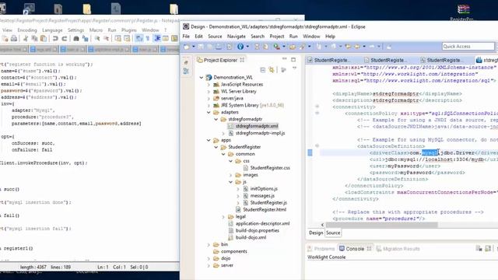This screenshot has height=280, width=498.
Task: Switch to the Source tab of XML editor
Action: coord(333,233)
